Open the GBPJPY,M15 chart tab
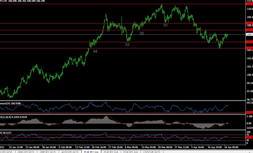 (x=48, y=152)
